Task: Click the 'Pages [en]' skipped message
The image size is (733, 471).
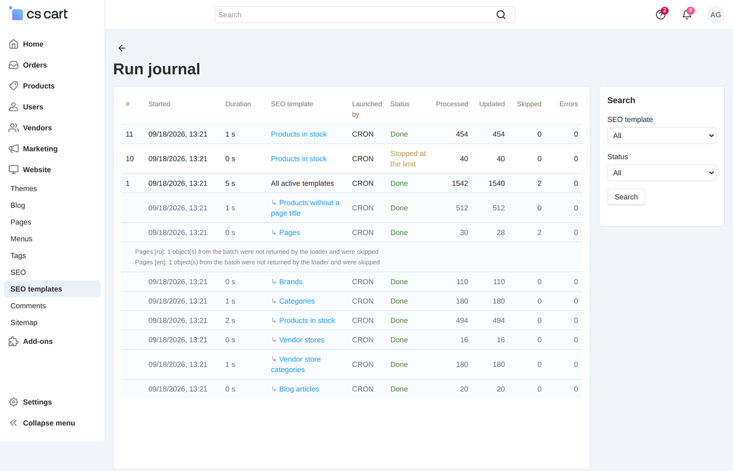Action: pos(257,262)
